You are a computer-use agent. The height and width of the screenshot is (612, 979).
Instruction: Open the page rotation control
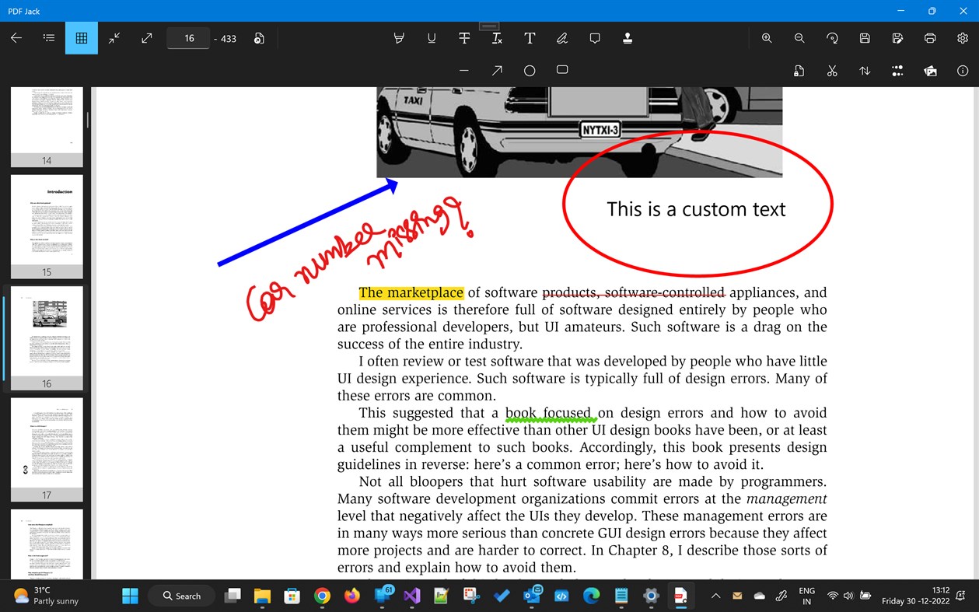tap(832, 37)
